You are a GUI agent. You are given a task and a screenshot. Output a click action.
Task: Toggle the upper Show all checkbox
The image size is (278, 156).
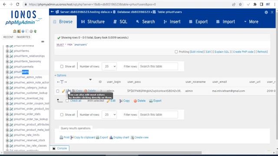pyautogui.click(x=62, y=66)
